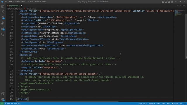
Task: Open errors and warnings count in status bar
Action: tap(17, 104)
